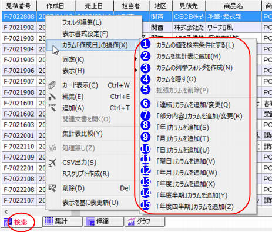The width and height of the screenshot is (272, 232).
Task: Click the scissors icon beside 処理無し(Z)
Action: (52, 148)
